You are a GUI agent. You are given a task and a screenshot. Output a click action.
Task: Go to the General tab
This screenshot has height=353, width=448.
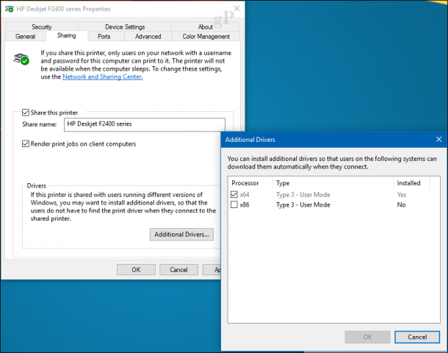pos(25,36)
